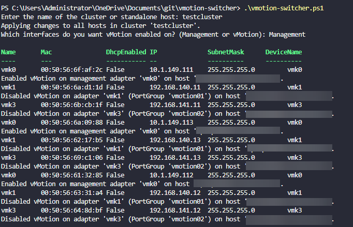This screenshot has height=227, width=353.
Task: Click the DhcpEnabled column header
Action: point(126,52)
